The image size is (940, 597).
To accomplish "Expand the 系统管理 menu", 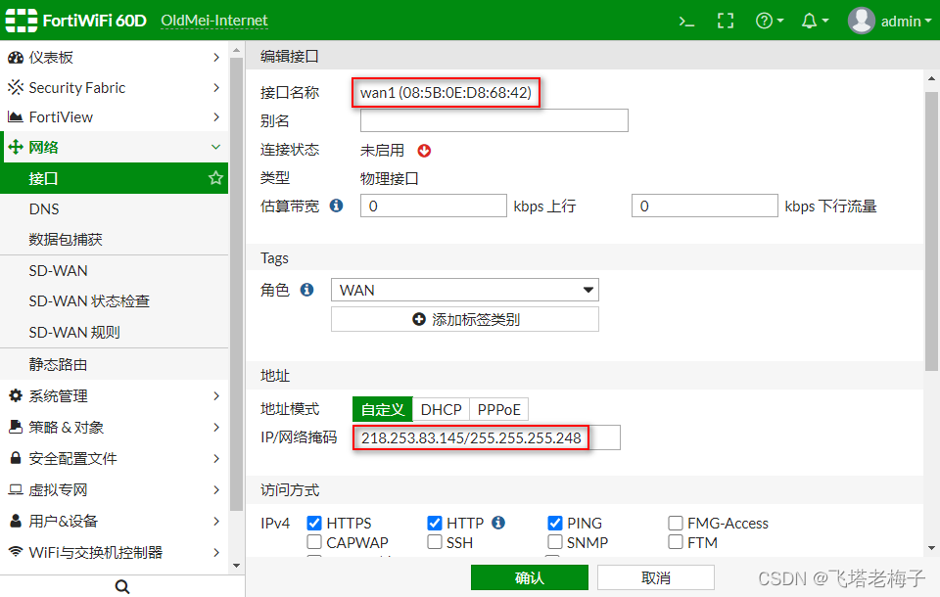I will 216,395.
